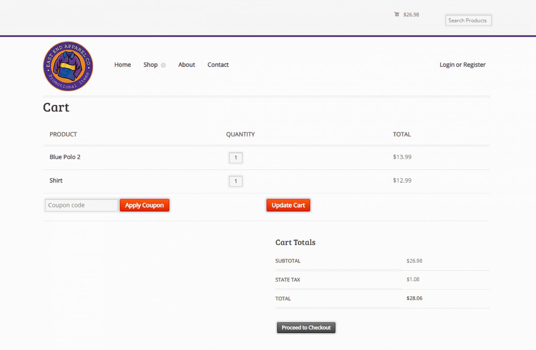The height and width of the screenshot is (350, 536).
Task: Click the $28.06 total in Cart Totals
Action: [x=414, y=298]
